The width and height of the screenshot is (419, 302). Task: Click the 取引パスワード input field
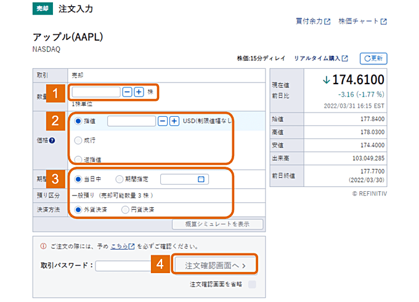click(123, 266)
